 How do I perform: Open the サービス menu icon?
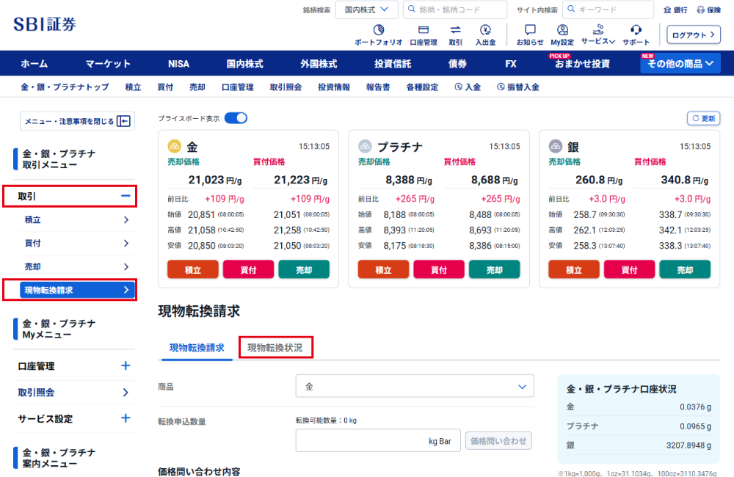598,31
